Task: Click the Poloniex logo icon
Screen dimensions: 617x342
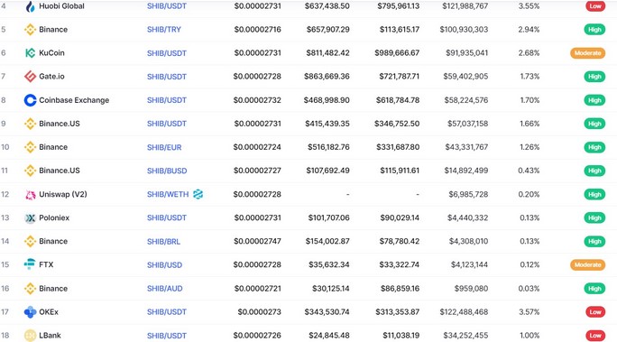Action: pyautogui.click(x=31, y=218)
